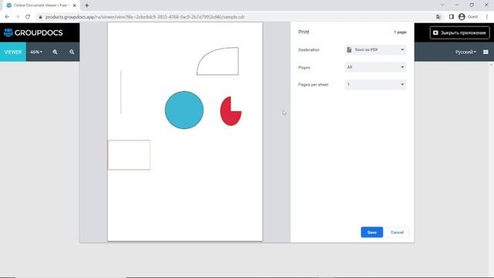
Task: Click the Destination label
Action: pyautogui.click(x=309, y=49)
